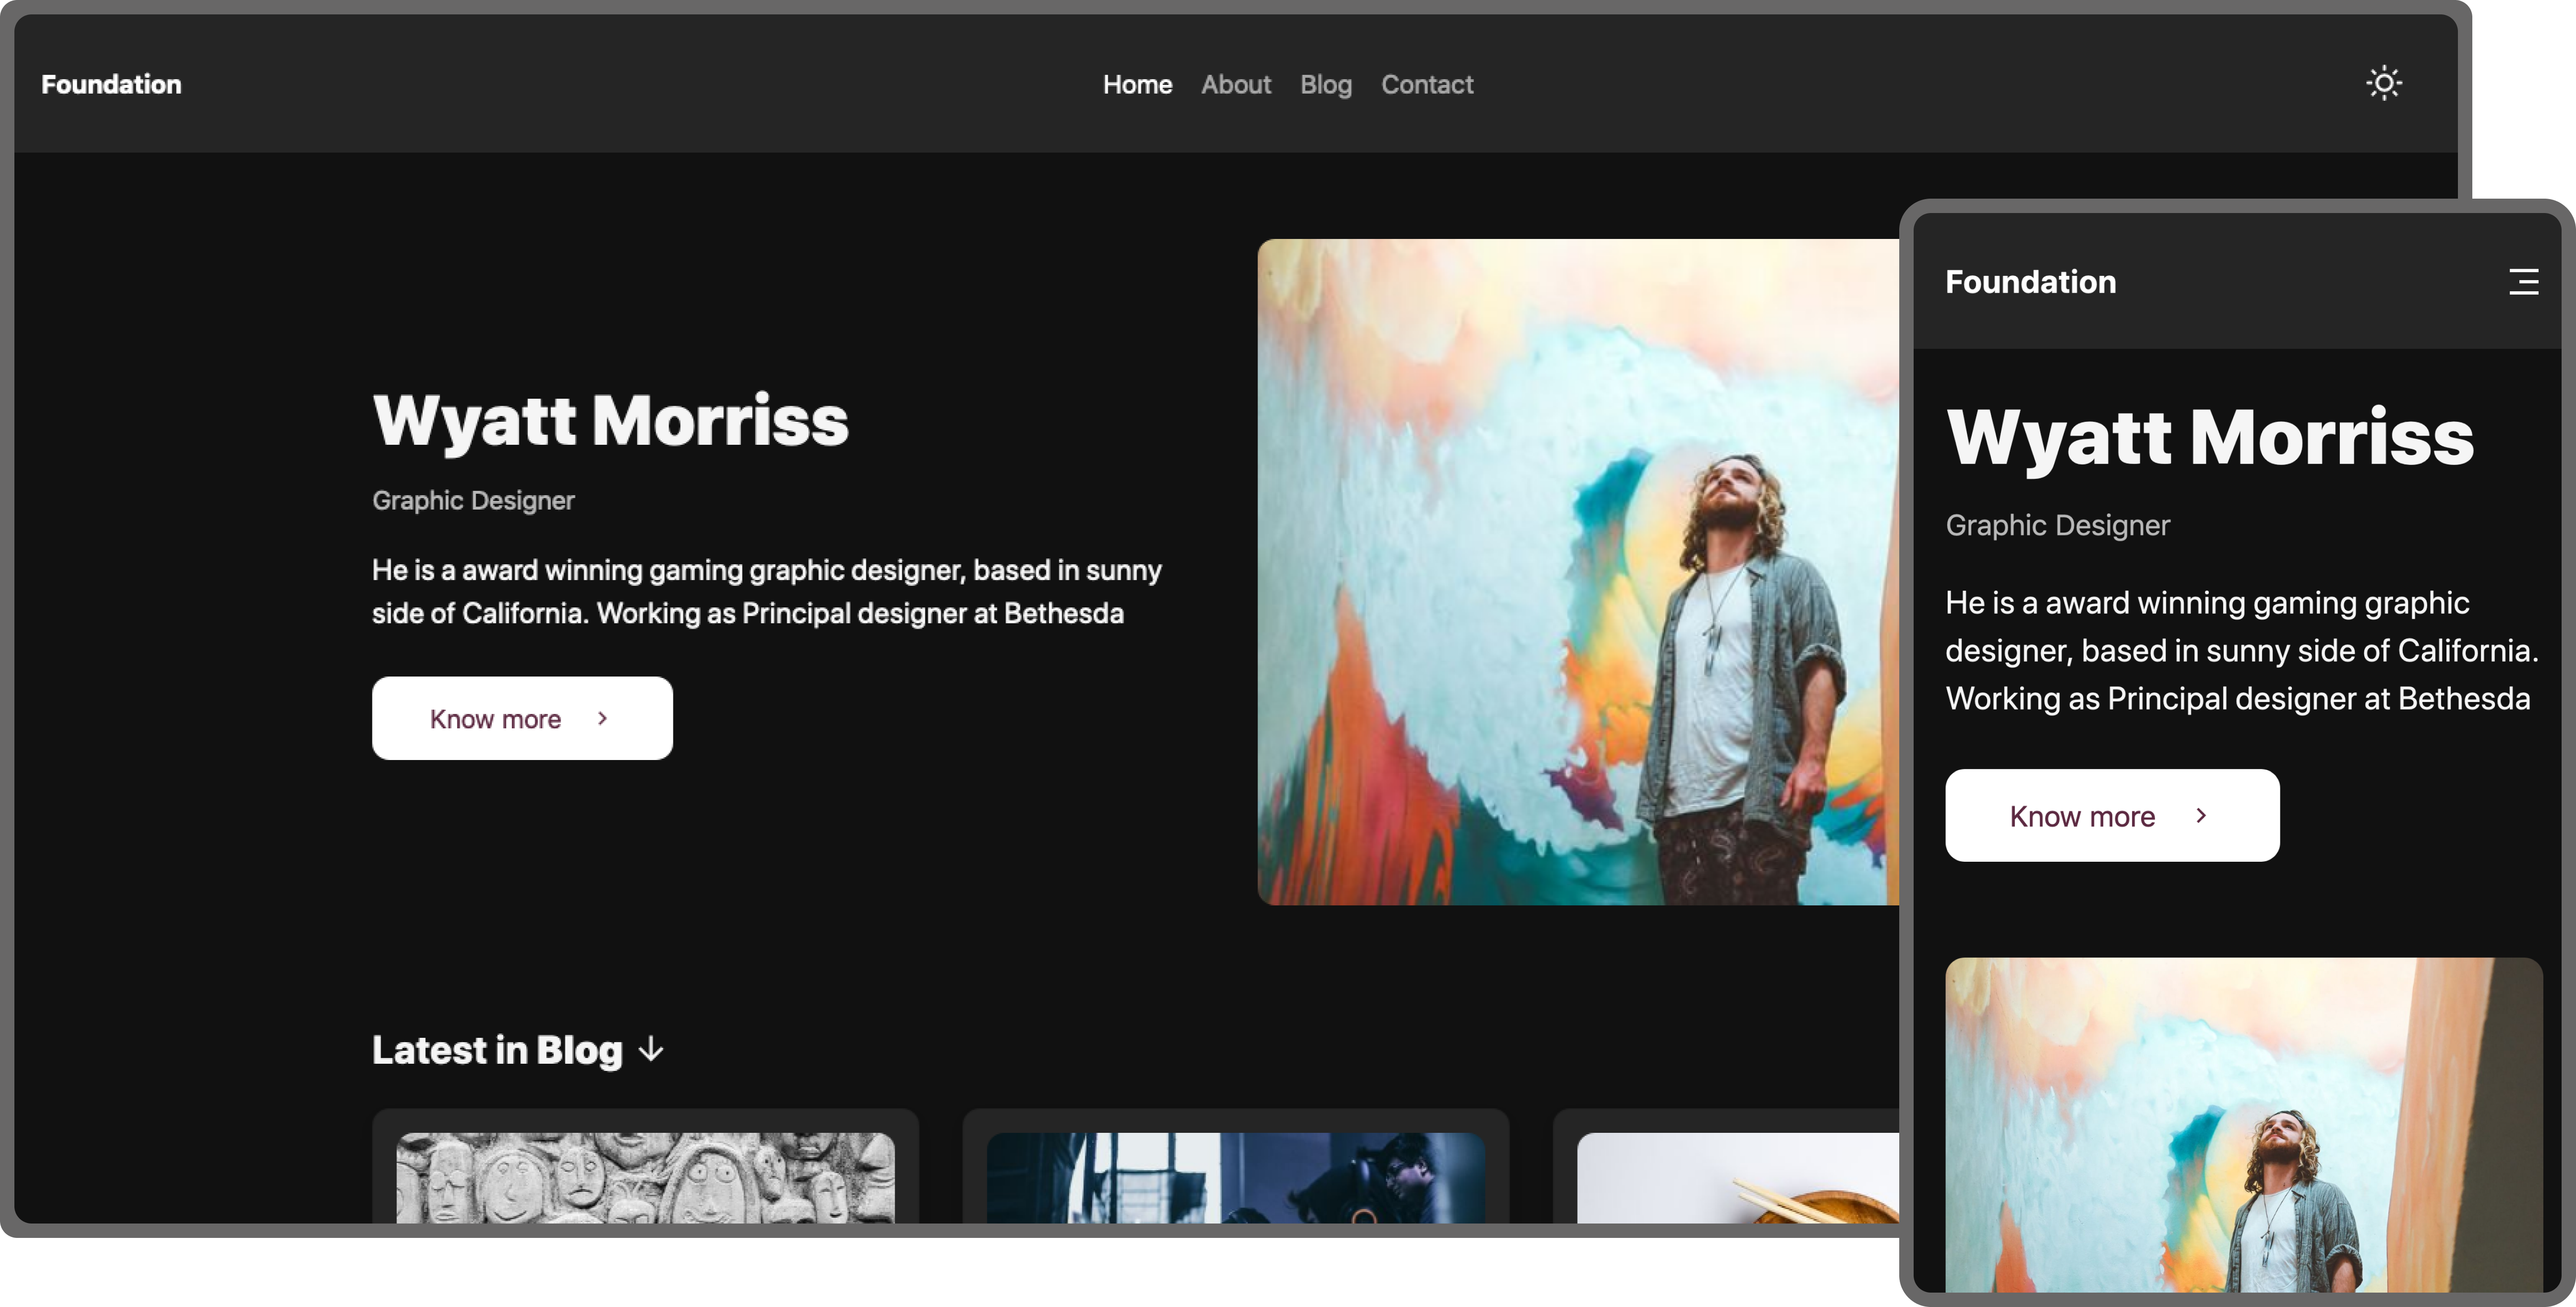Click the desktop Wyatt Morriss heading
This screenshot has width=2576, height=1307.
[610, 420]
